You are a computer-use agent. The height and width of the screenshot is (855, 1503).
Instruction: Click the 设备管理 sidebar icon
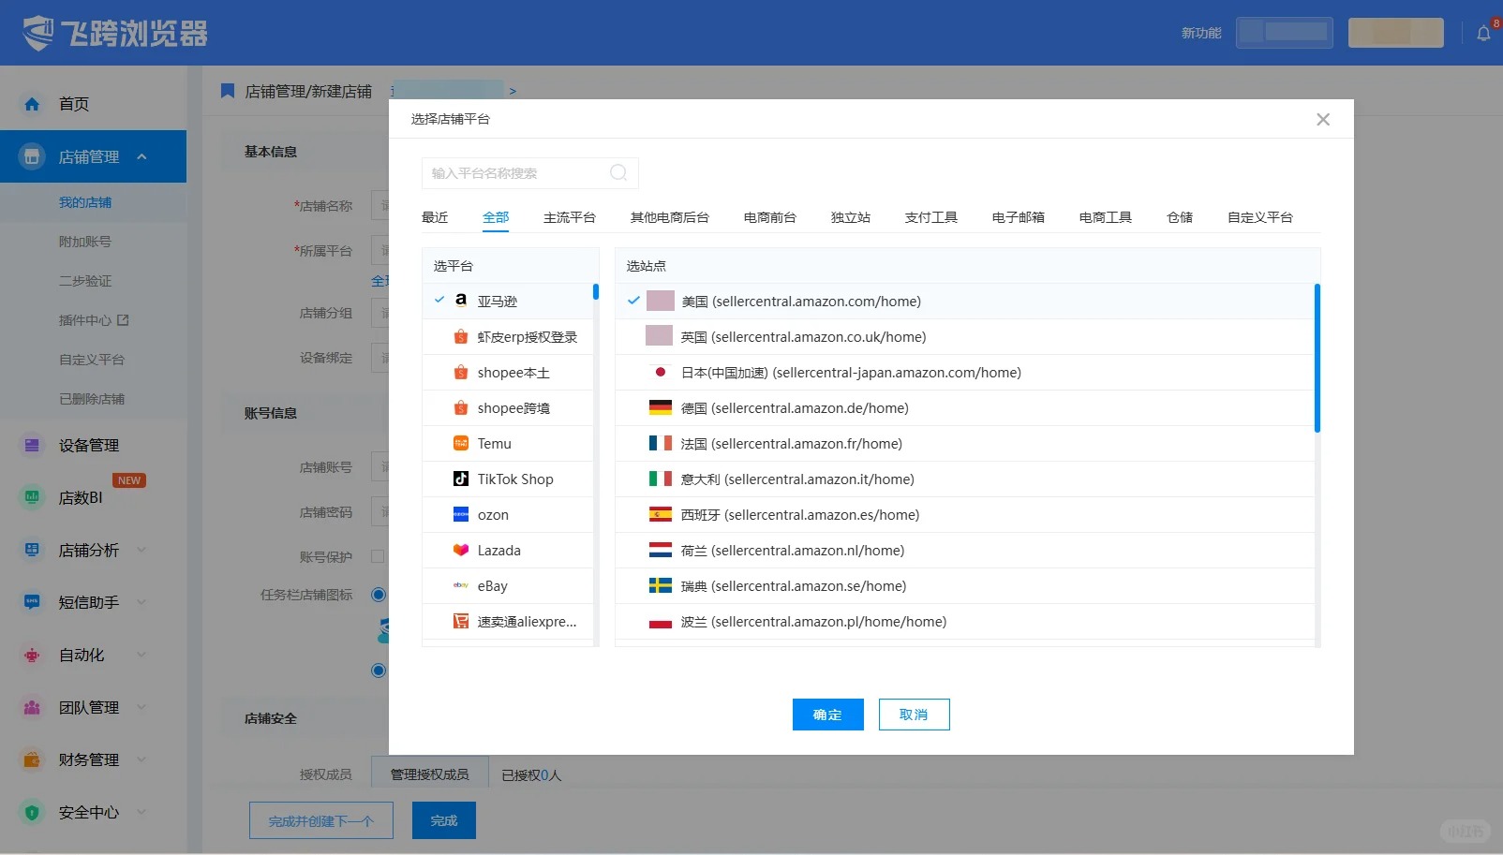pos(32,445)
